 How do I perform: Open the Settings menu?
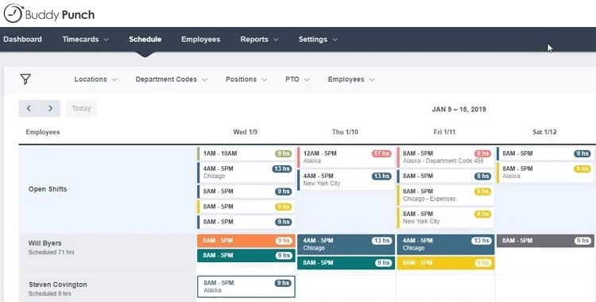[318, 39]
